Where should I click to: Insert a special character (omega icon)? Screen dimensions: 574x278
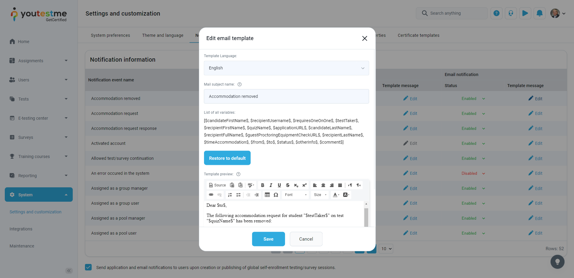coord(276,195)
